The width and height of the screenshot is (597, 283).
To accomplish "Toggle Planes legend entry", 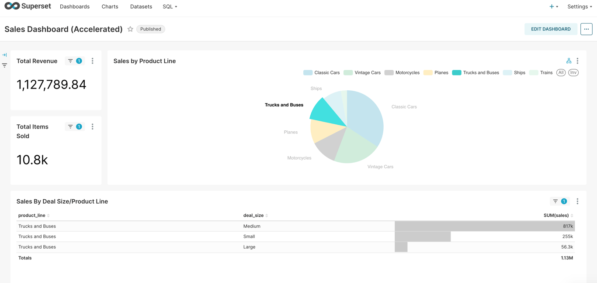I will [x=436, y=73].
